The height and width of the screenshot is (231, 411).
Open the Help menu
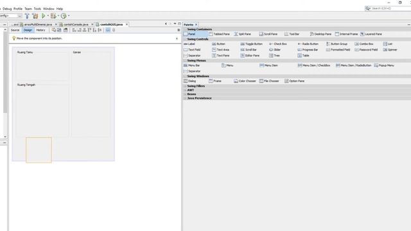point(60,8)
